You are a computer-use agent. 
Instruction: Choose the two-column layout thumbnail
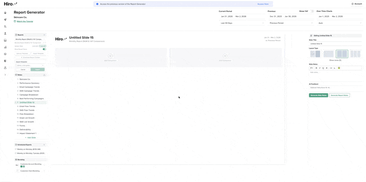(x=342, y=54)
